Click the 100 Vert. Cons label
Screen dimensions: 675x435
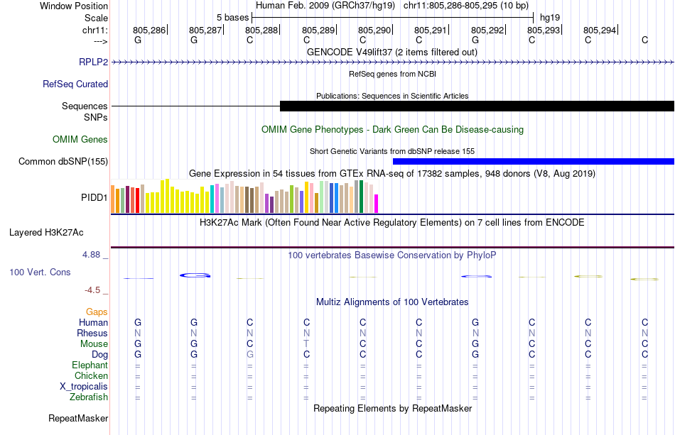(x=40, y=272)
